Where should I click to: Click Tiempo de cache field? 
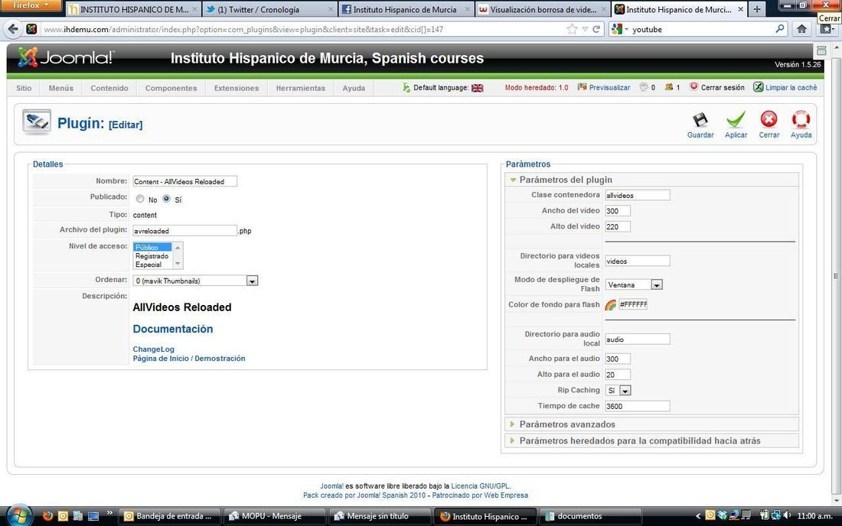point(638,406)
